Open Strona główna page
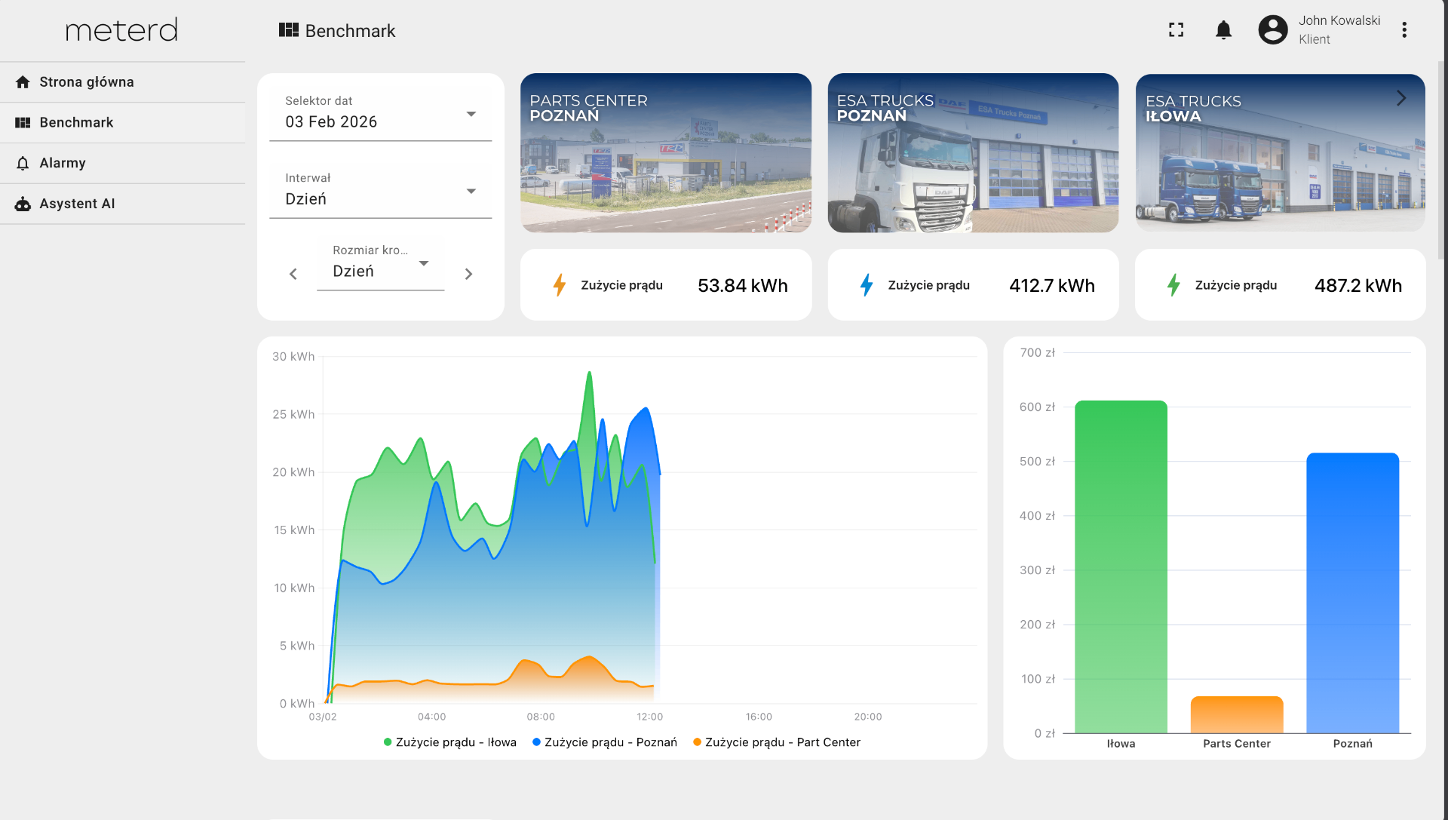1448x820 pixels. tap(123, 82)
